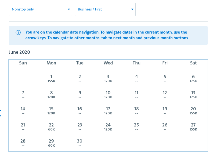The image size is (213, 156).
Task: Click the info icon in the blue banner
Action: (18, 32)
